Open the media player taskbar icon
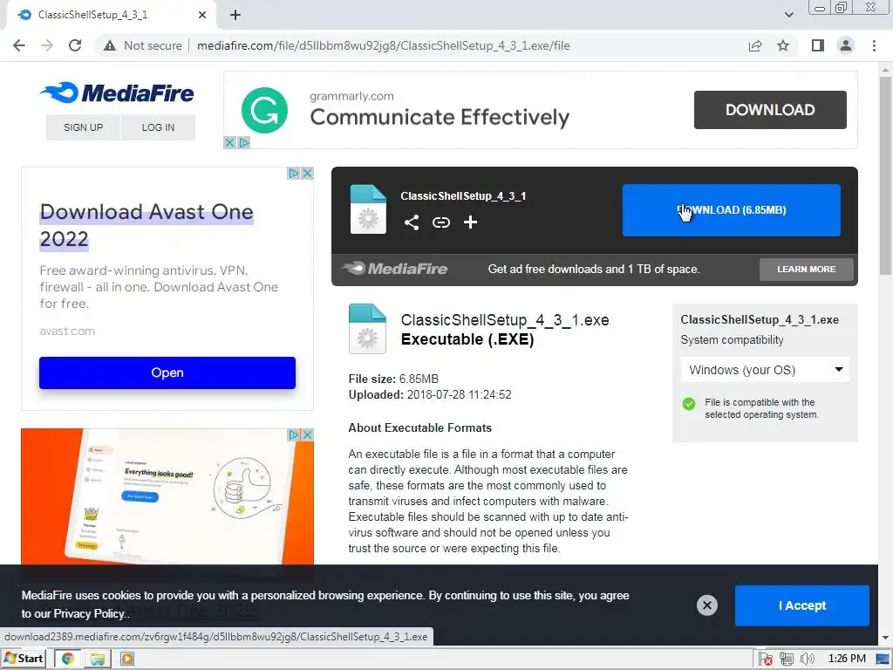Viewport: 893px width, 670px height. [x=127, y=659]
